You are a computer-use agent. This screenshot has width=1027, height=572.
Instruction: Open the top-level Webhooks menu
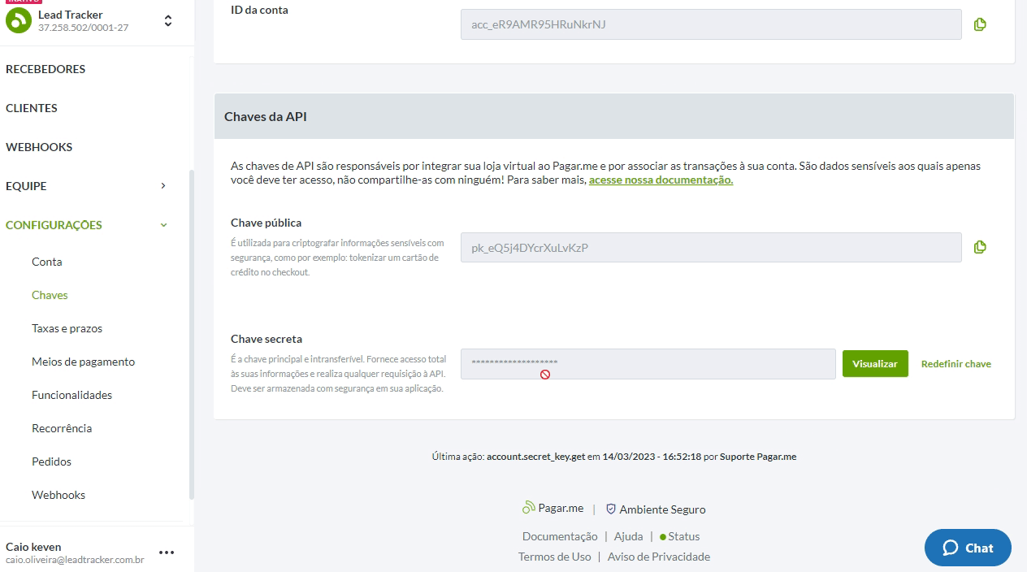(x=39, y=147)
